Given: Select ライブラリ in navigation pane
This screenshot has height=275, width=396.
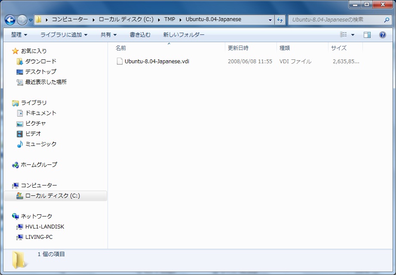Looking at the screenshot, I should (34, 102).
